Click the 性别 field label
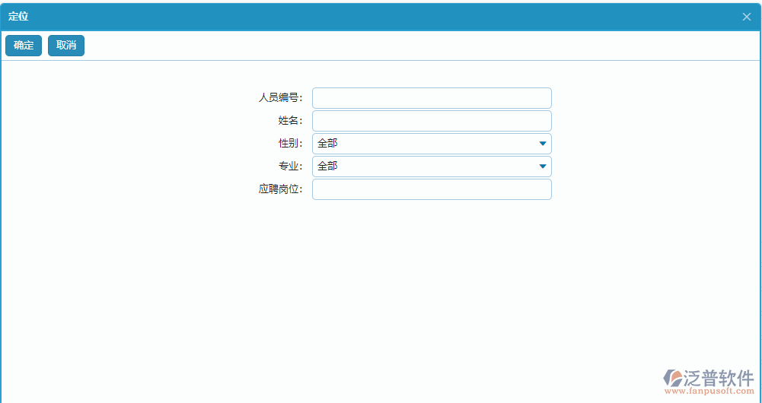This screenshot has width=762, height=403. click(290, 144)
